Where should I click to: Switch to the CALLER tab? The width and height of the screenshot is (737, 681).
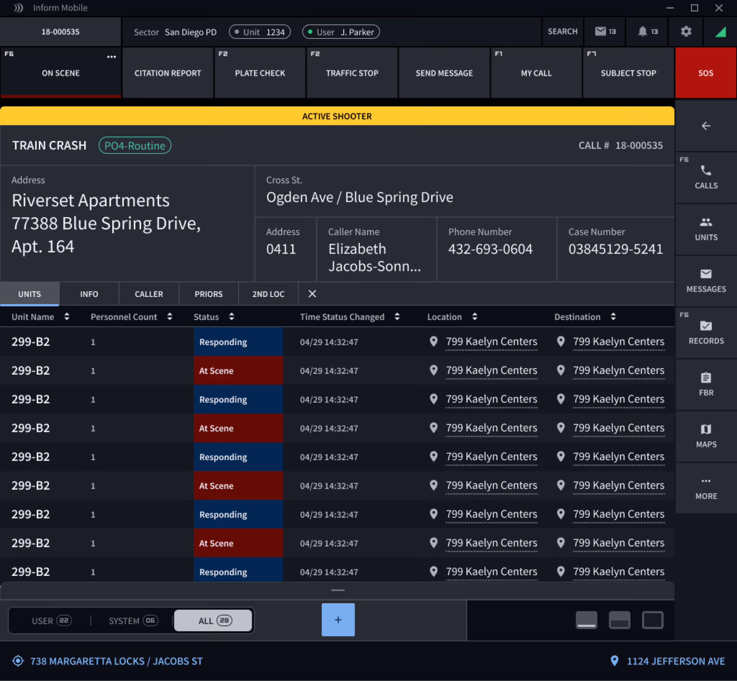pyautogui.click(x=149, y=294)
